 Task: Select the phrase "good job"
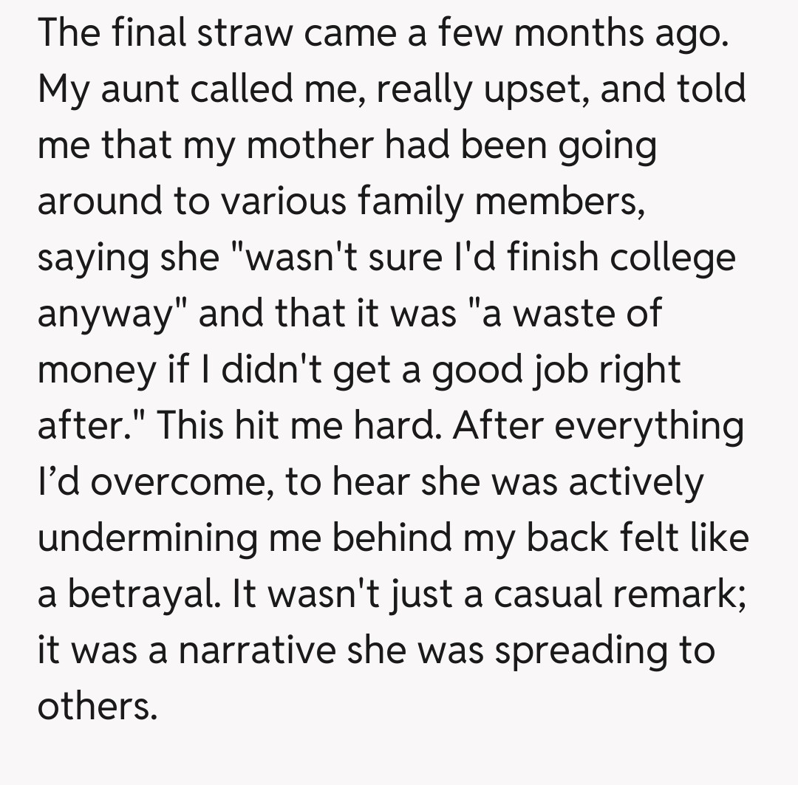point(508,370)
